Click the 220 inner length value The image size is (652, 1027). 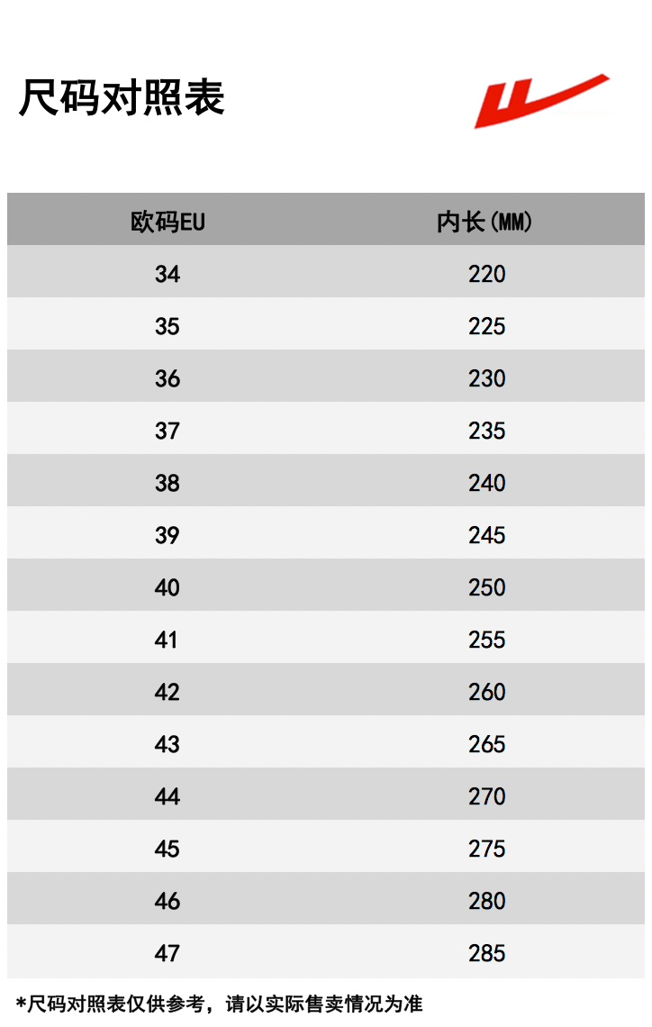pyautogui.click(x=486, y=274)
